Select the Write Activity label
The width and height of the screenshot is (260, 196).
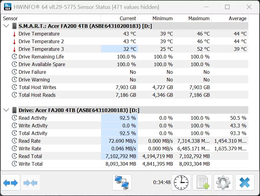(33, 125)
